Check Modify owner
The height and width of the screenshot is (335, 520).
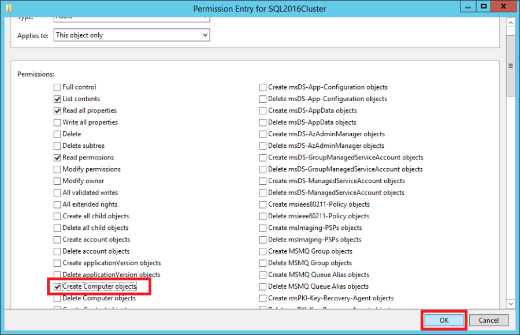pos(57,180)
